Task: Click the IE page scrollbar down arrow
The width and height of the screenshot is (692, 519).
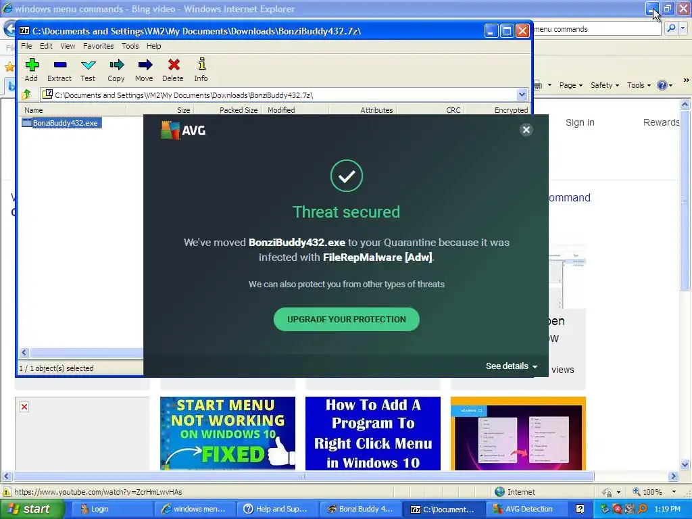Action: point(685,464)
